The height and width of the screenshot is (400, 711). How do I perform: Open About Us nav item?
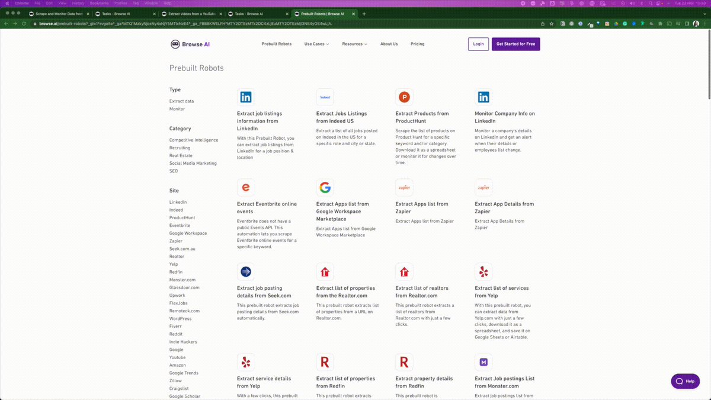pos(389,44)
